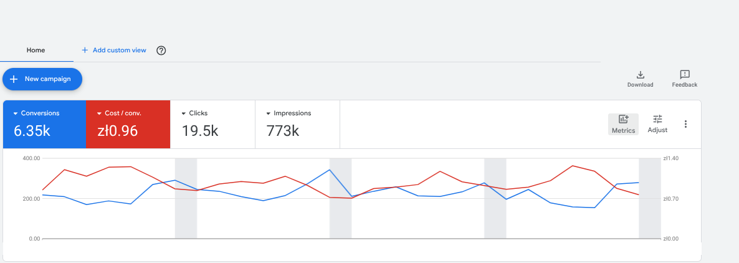
Task: Expand the Conversions metric dropdown arrow
Action: [x=16, y=113]
